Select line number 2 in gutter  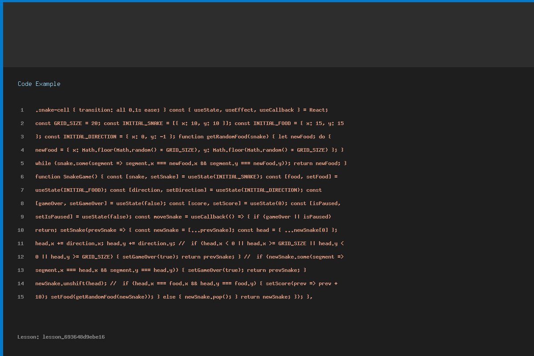(22, 123)
